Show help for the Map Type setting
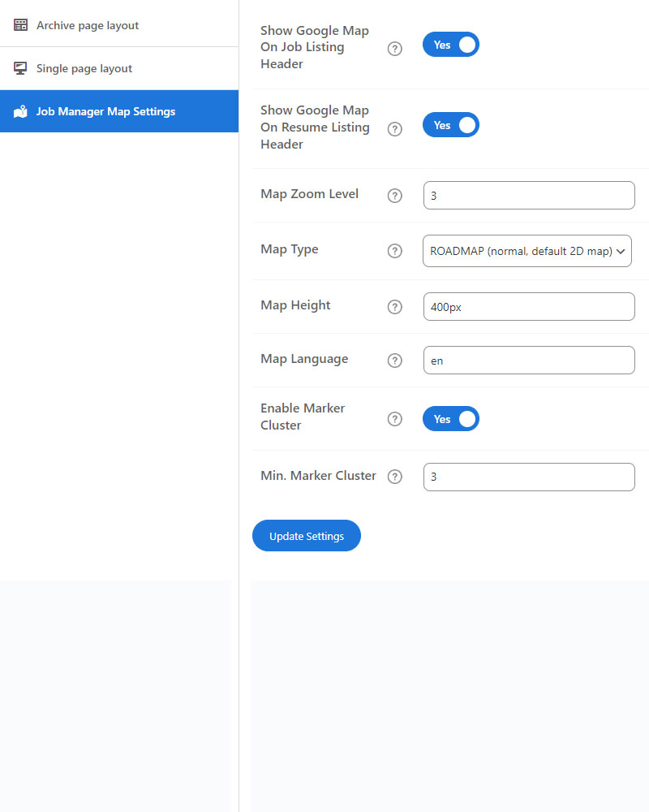The height and width of the screenshot is (812, 649). click(x=395, y=251)
